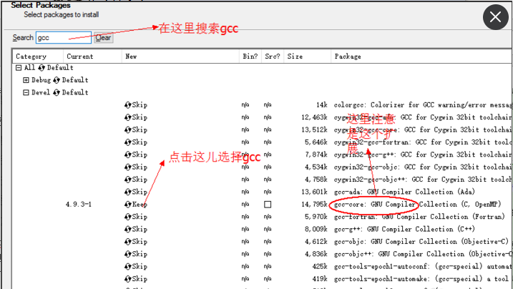
Task: Click the Debug category label
Action: point(41,80)
